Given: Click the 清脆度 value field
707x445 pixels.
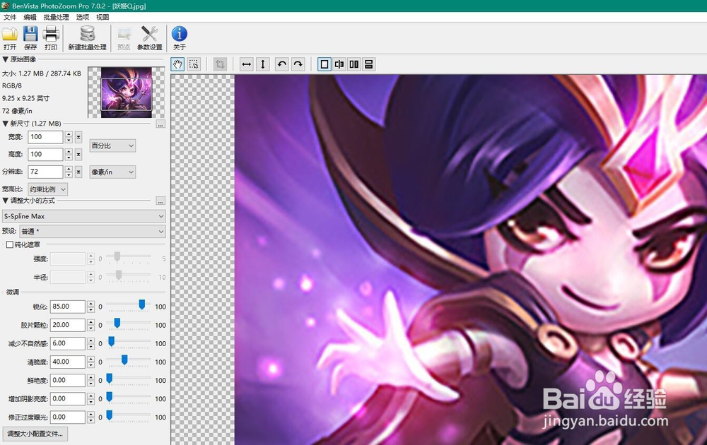Looking at the screenshot, I should 67,362.
